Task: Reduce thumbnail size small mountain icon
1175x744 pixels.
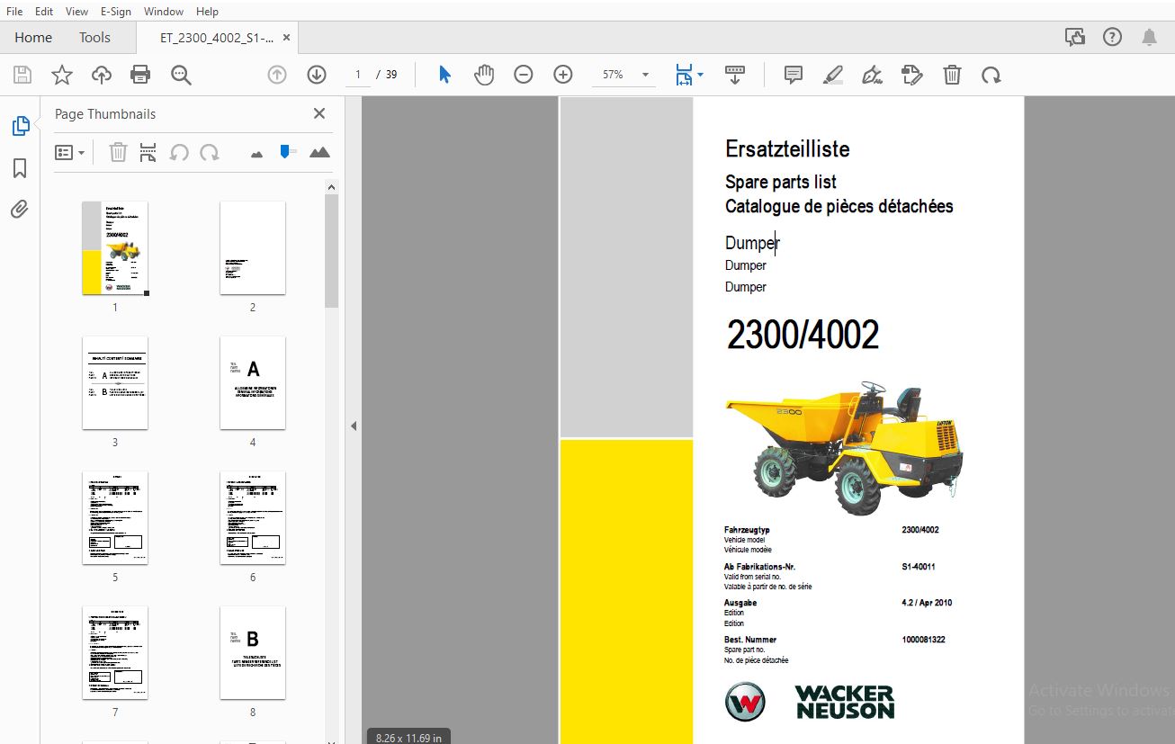Action: point(257,154)
